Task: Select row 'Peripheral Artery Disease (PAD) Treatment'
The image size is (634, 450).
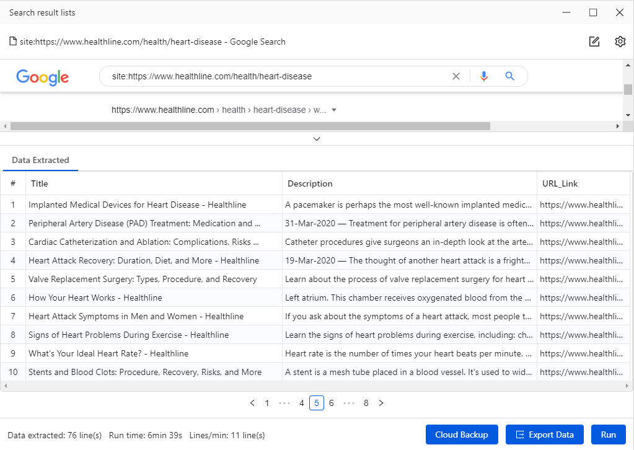Action: (x=315, y=223)
